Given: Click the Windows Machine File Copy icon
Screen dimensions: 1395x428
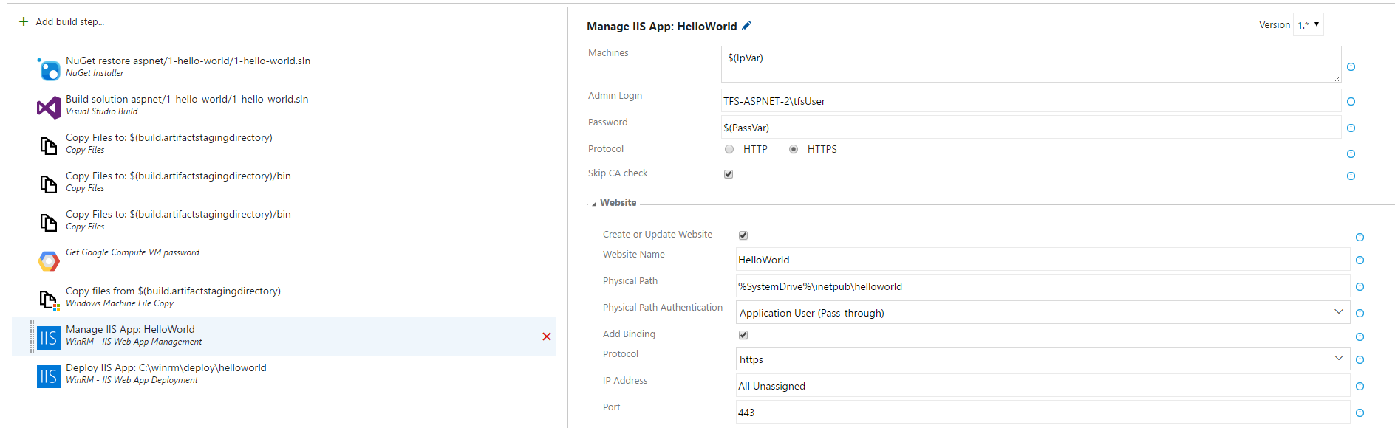Looking at the screenshot, I should point(49,300).
